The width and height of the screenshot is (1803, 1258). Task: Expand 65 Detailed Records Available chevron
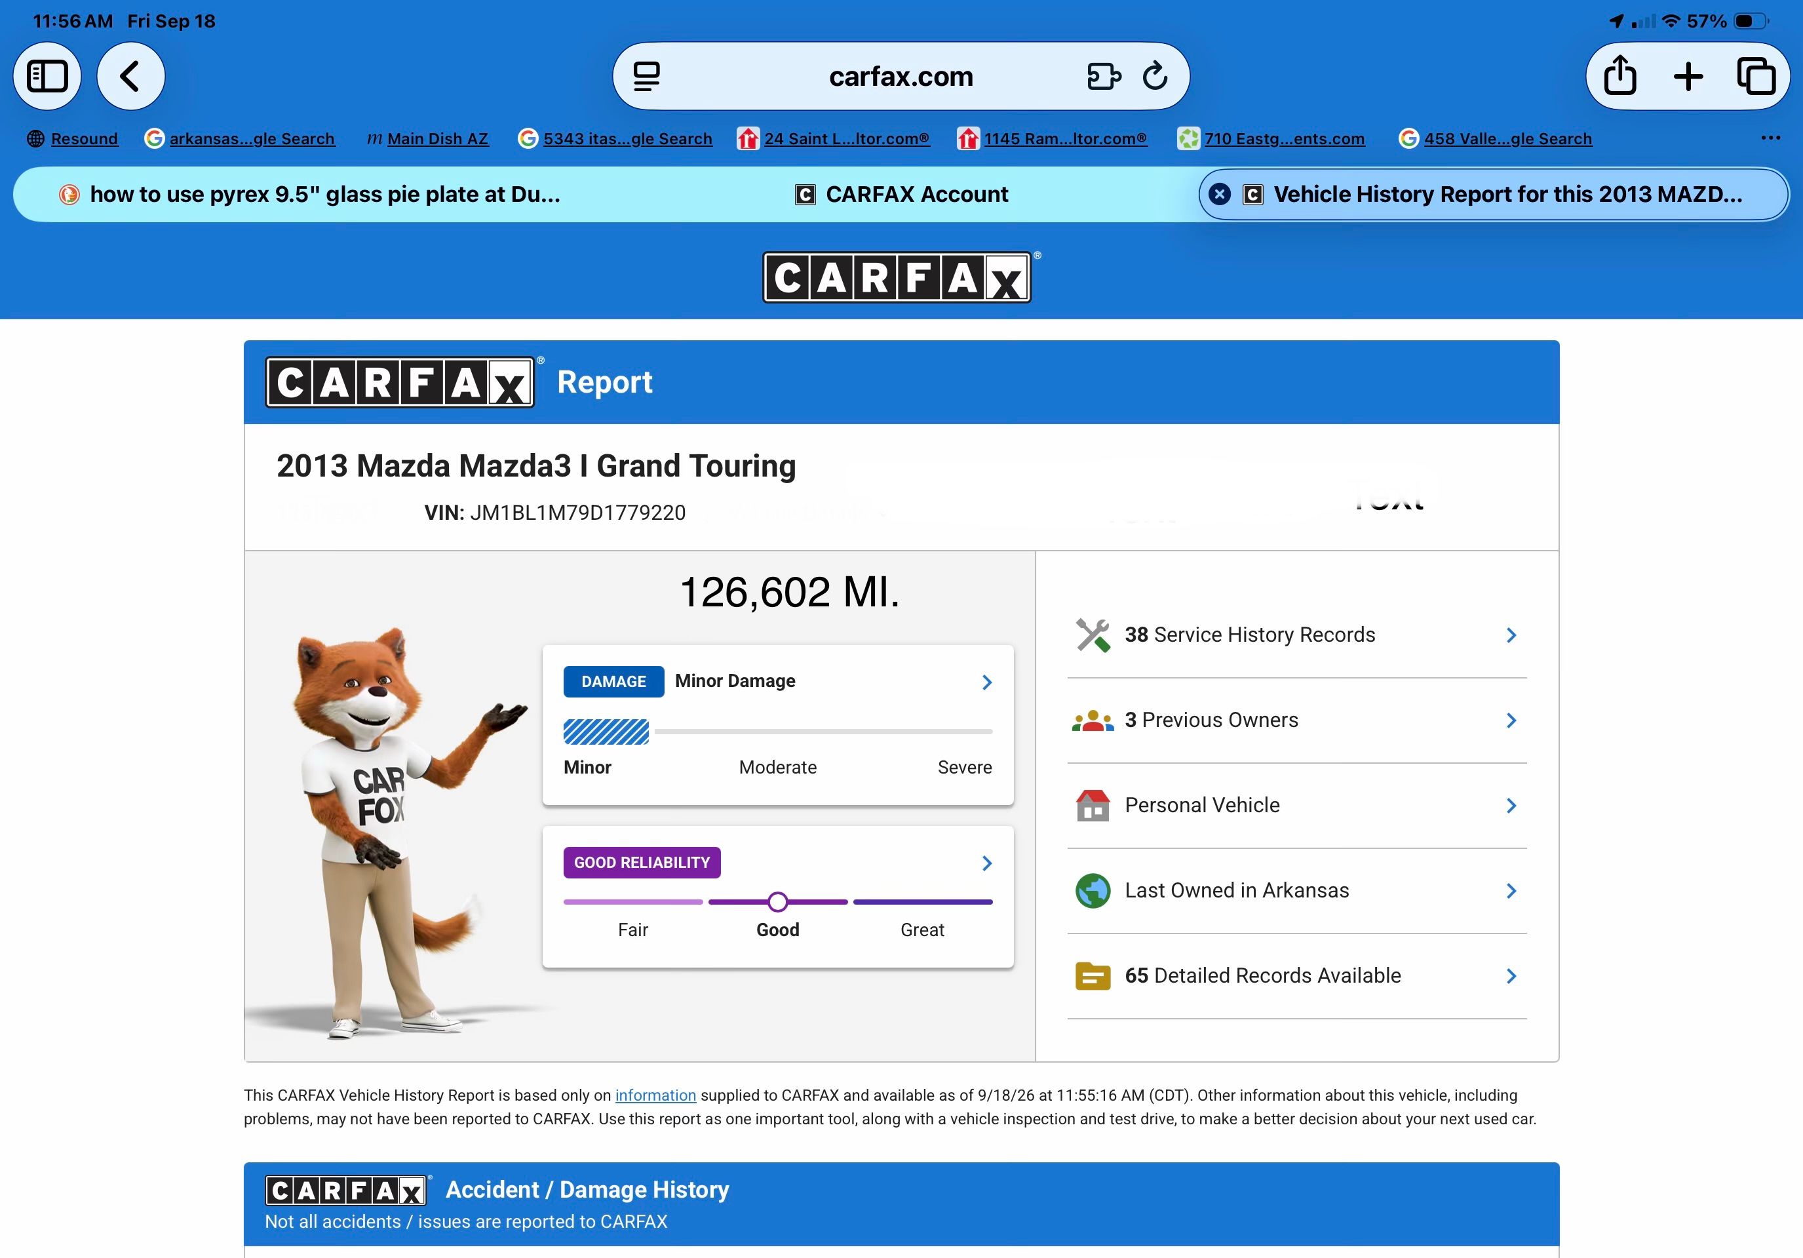pyautogui.click(x=1511, y=976)
